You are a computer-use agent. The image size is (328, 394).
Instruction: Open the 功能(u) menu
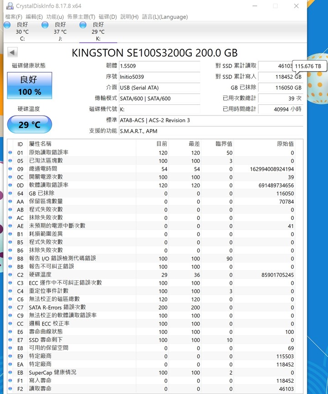[x=55, y=17]
